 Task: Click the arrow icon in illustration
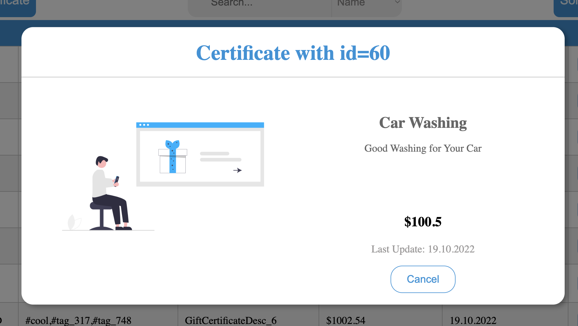pyautogui.click(x=237, y=170)
